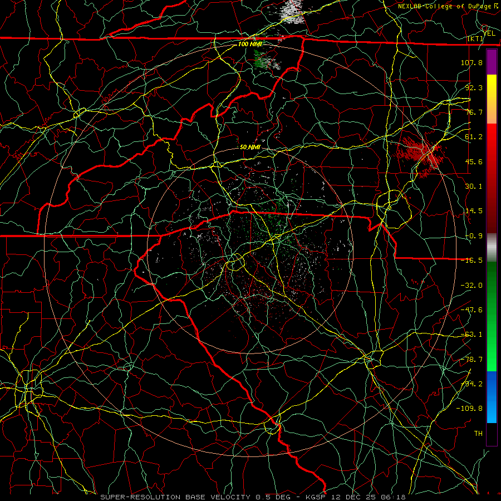Pick the yellow-orange segment of the velocity scale

(492, 100)
